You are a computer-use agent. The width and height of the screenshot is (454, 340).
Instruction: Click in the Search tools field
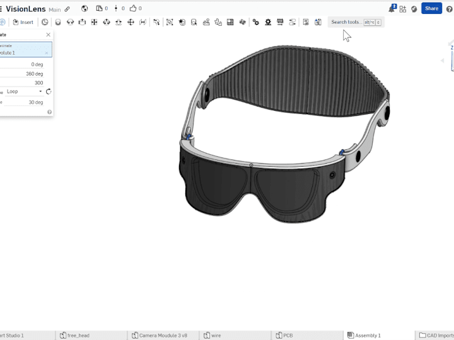point(356,22)
